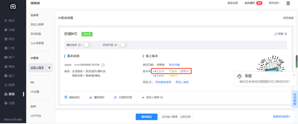Viewport: 298px width, 124px height.
Task: Open the 查看绑定教程 link
Action: [x=282, y=117]
